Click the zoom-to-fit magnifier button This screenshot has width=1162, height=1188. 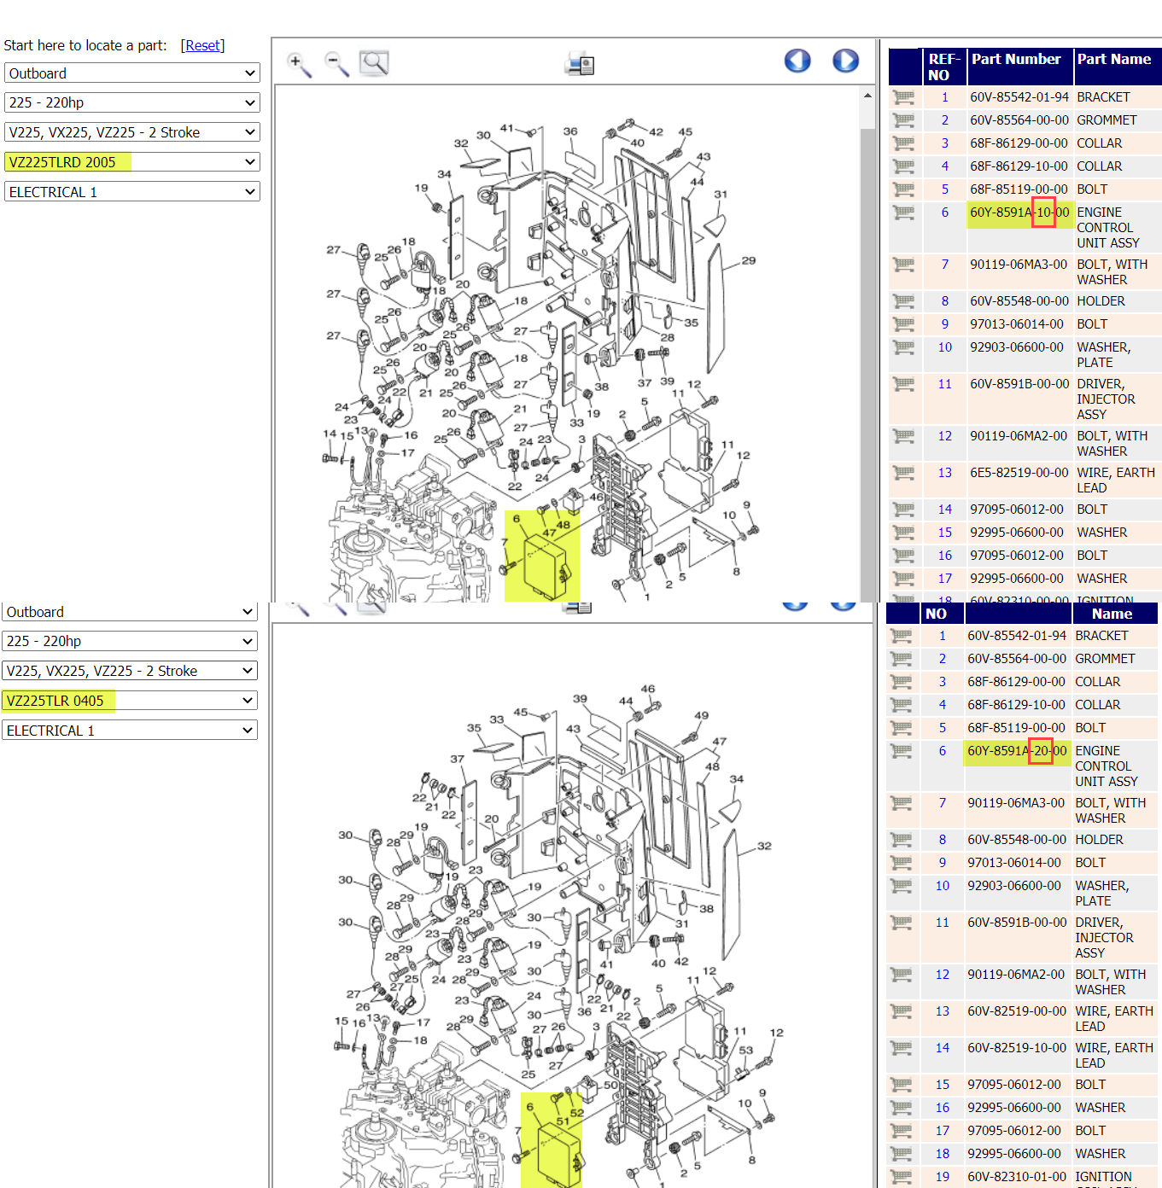(x=374, y=63)
